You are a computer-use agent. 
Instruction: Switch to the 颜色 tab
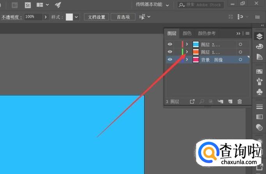pyautogui.click(x=187, y=33)
